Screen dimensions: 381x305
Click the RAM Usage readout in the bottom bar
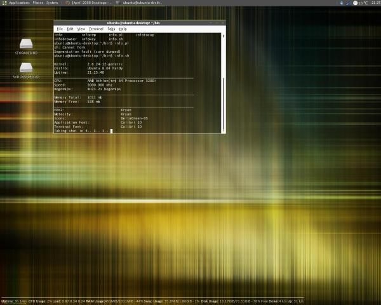tap(114, 301)
